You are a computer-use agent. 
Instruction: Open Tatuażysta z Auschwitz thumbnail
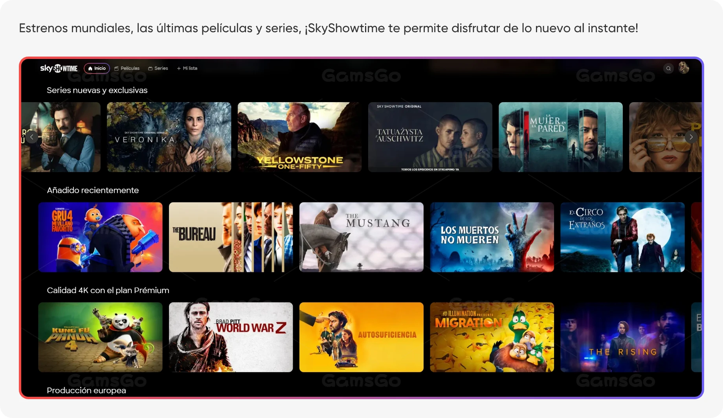pyautogui.click(x=430, y=137)
